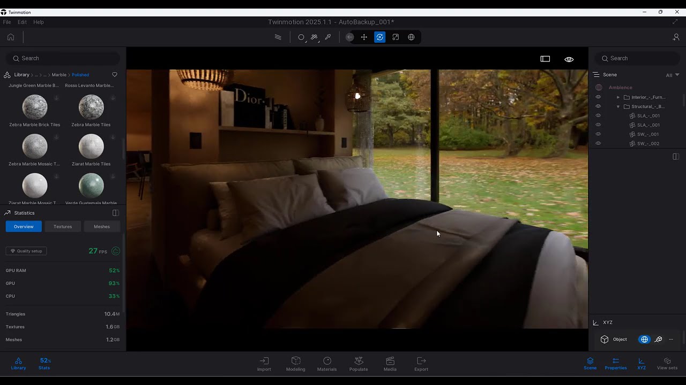Collapse the gizmo toolbar with back arrow

click(349, 37)
